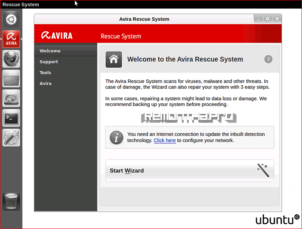Click the Avira launcher icon in dock
The width and height of the screenshot is (302, 229).
[x=11, y=39]
